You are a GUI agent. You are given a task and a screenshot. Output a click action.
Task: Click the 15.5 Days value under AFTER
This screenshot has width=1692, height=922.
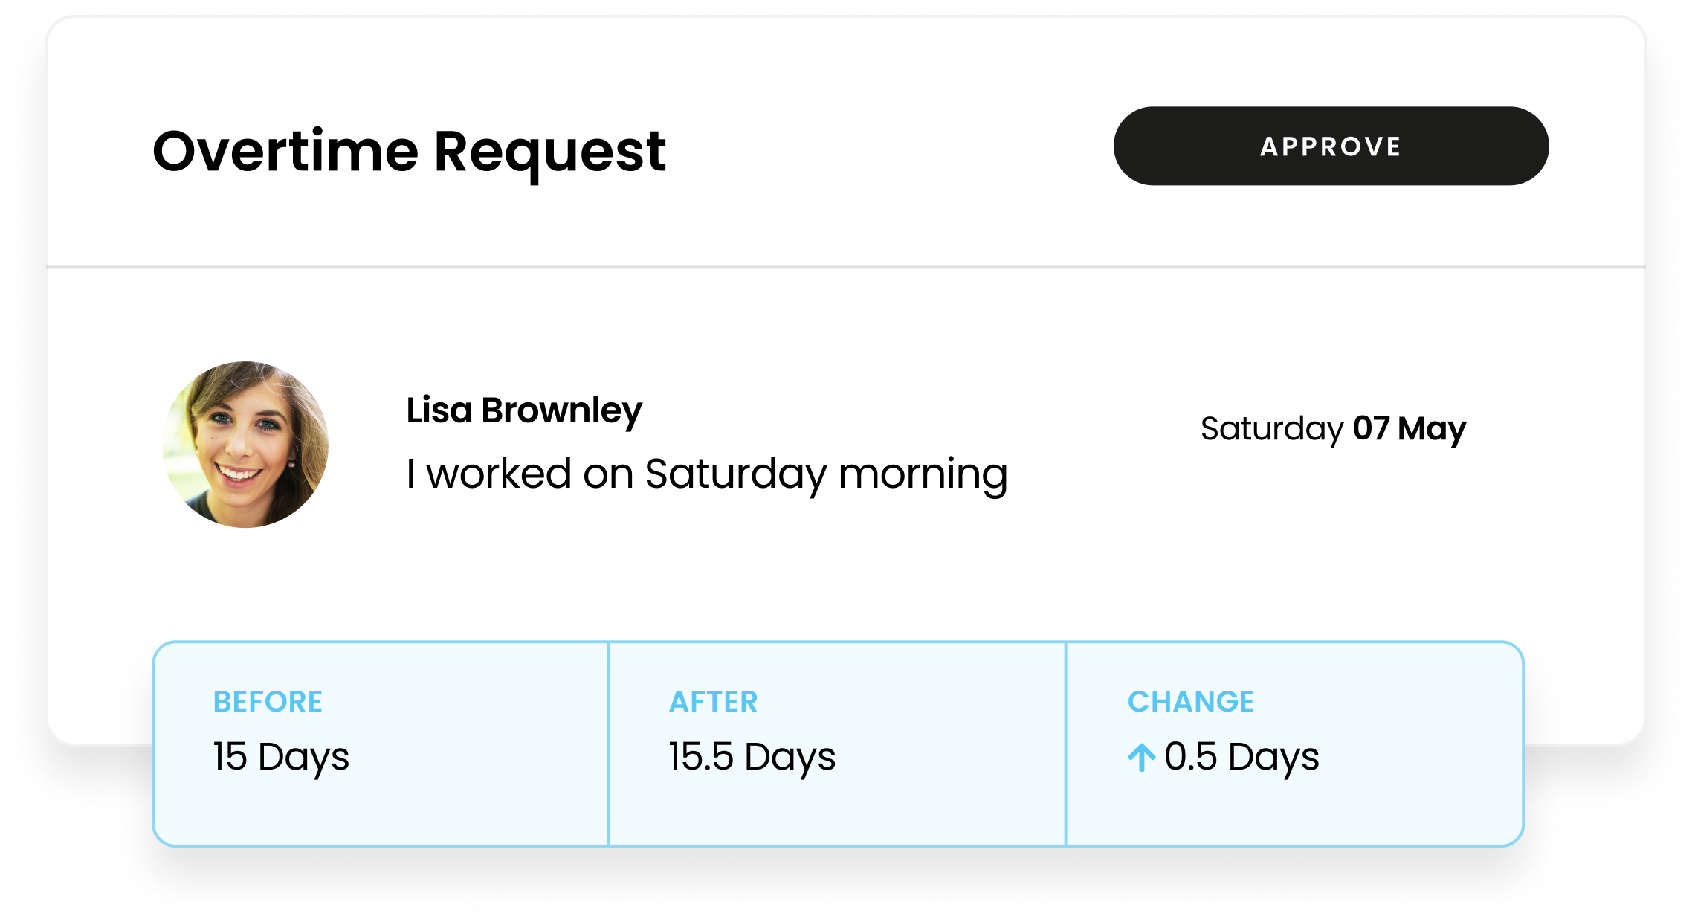point(752,757)
